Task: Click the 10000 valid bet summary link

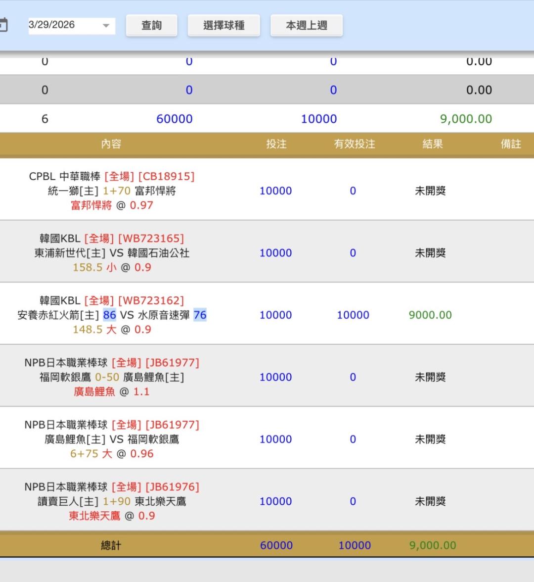Action: coord(319,119)
